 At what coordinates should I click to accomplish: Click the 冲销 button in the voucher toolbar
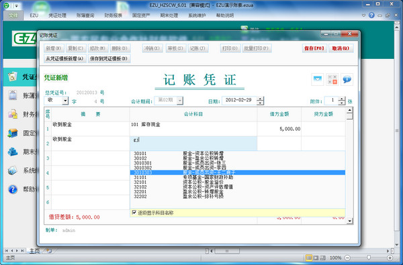(152, 48)
